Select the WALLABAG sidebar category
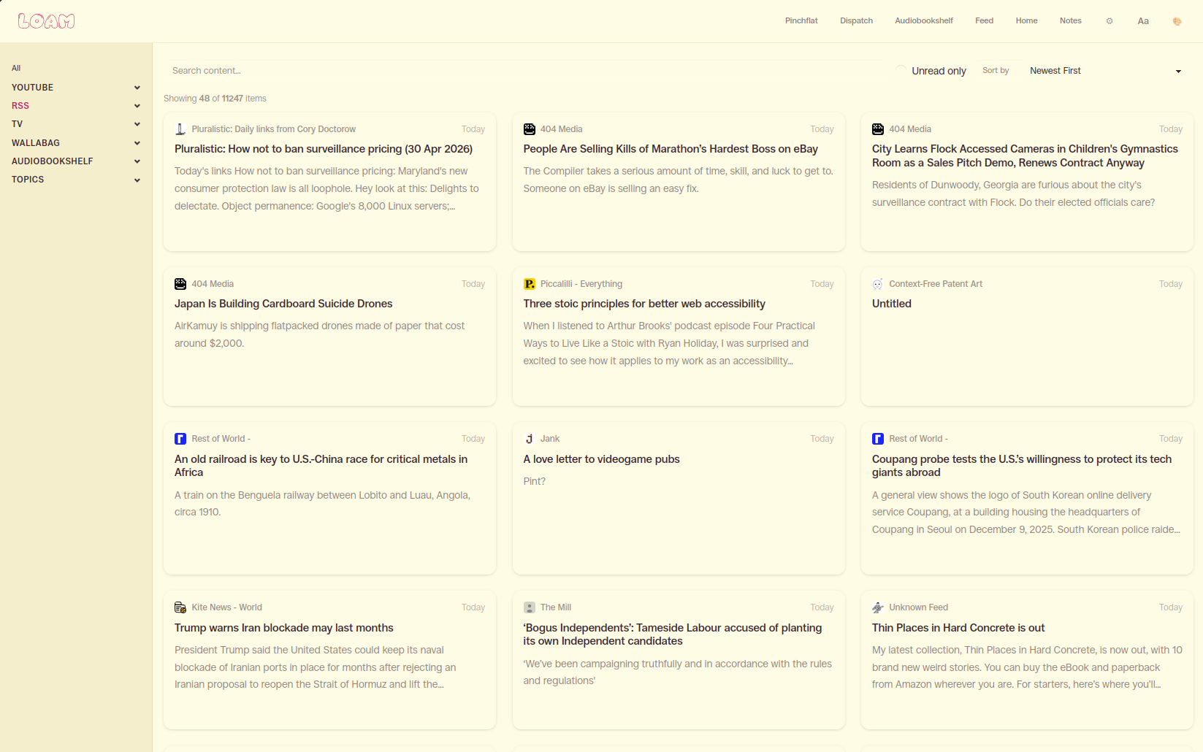1203x752 pixels. pos(36,143)
